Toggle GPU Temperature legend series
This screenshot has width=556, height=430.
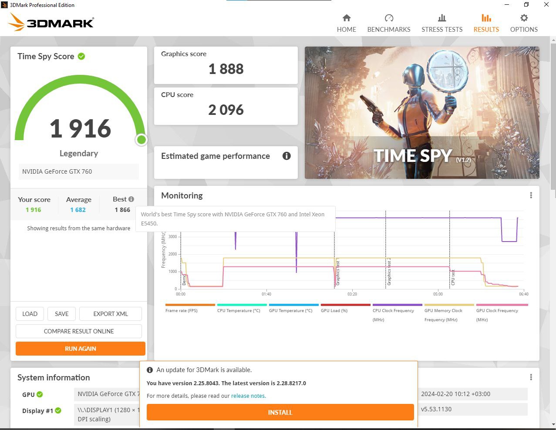293,308
